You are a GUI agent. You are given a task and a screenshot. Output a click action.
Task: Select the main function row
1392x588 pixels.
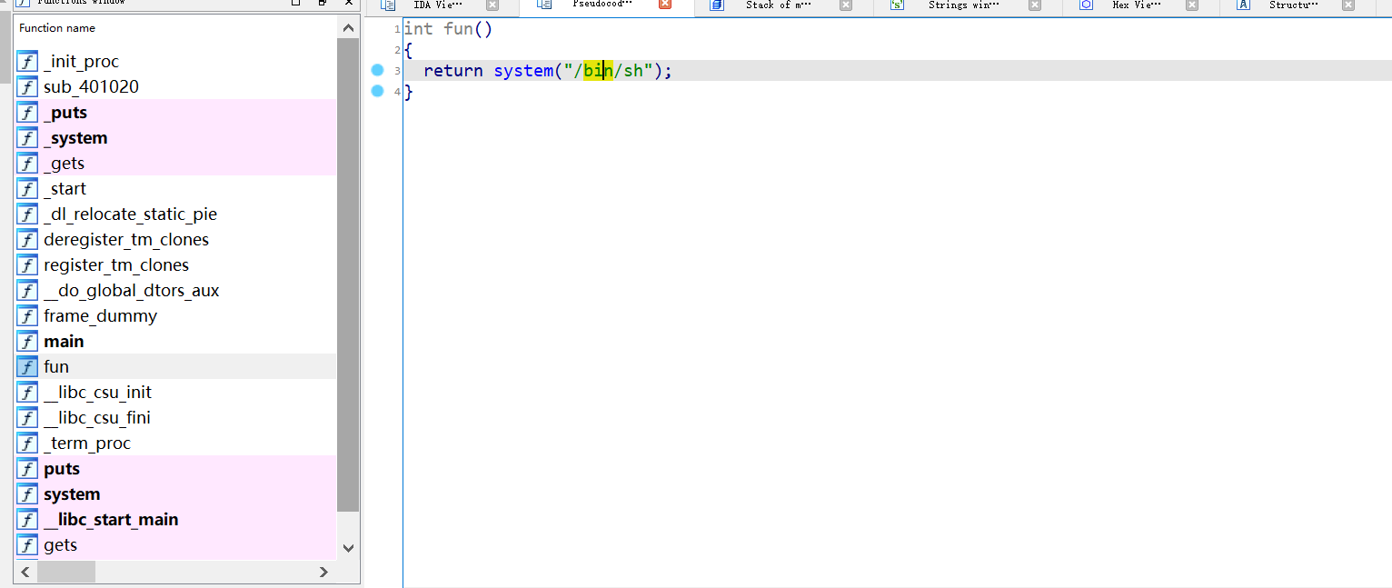[x=174, y=341]
